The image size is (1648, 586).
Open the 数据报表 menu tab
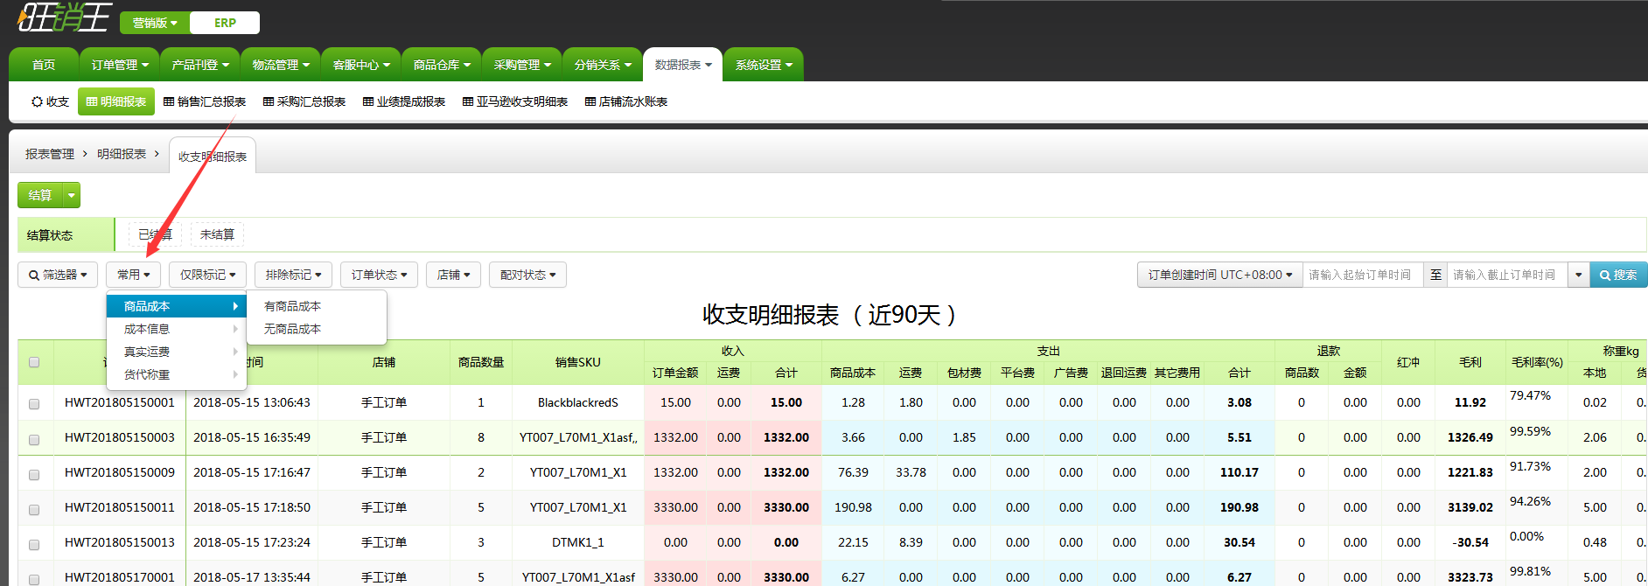pos(683,65)
